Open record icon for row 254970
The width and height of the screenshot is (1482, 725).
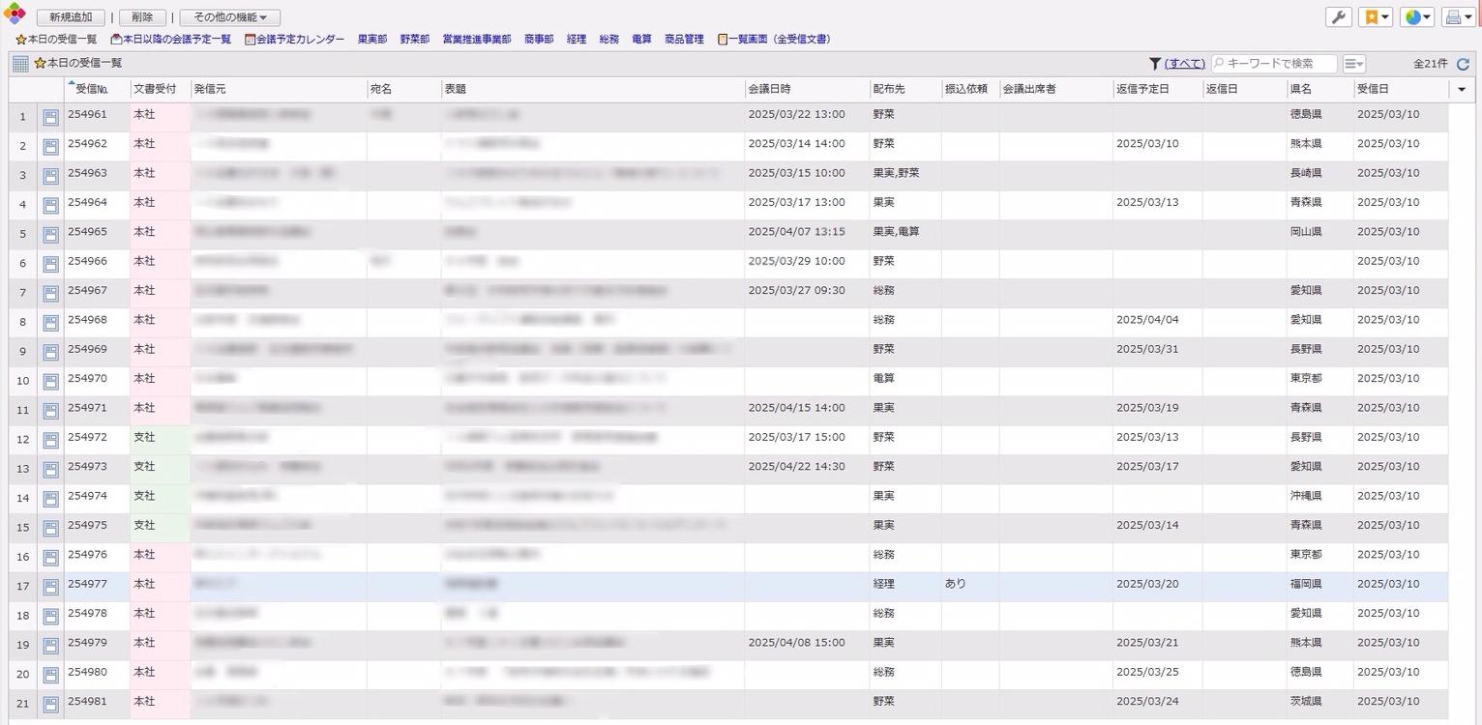point(50,381)
